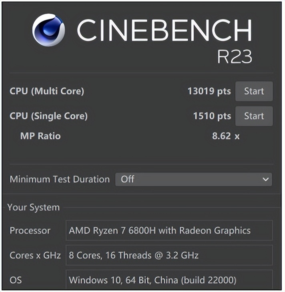
Task: Start the CPU Multi Core test
Action: click(x=254, y=91)
